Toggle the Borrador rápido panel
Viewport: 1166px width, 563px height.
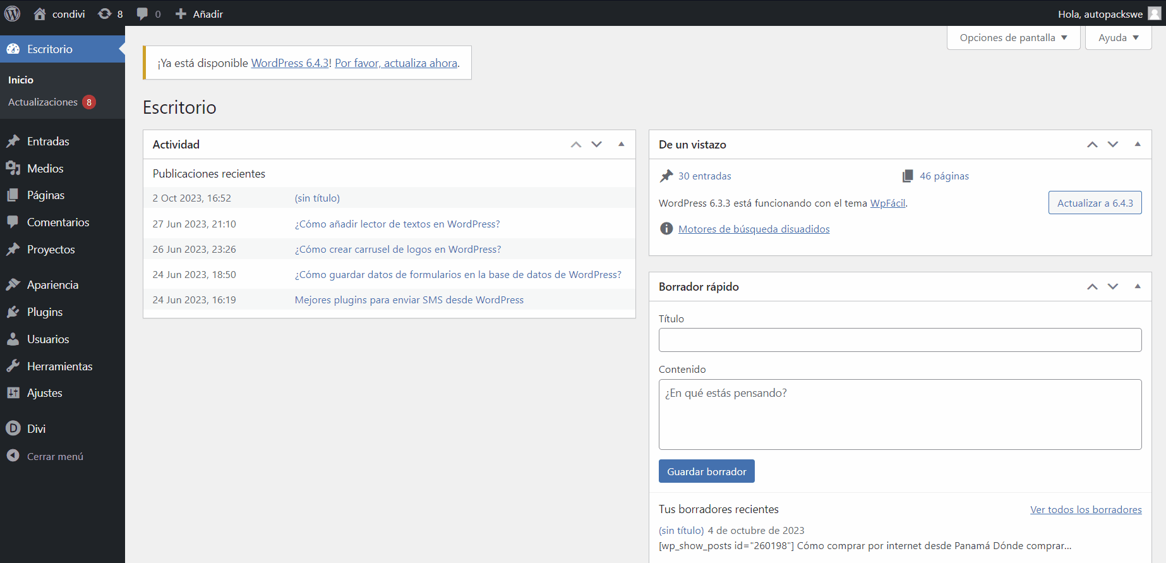[1138, 287]
